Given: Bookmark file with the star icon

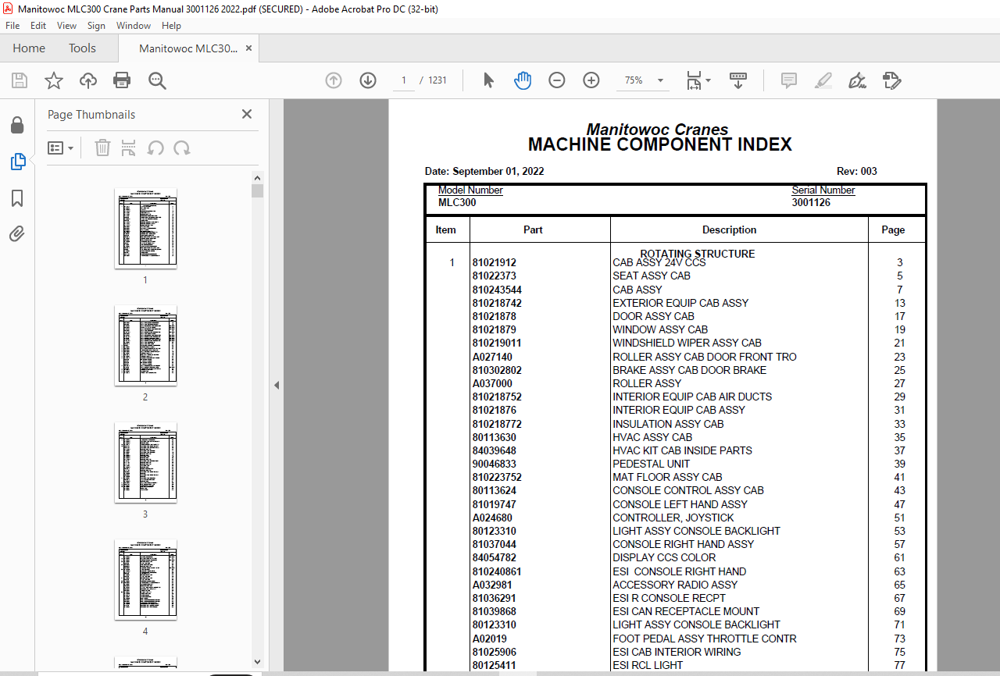Looking at the screenshot, I should (54, 80).
